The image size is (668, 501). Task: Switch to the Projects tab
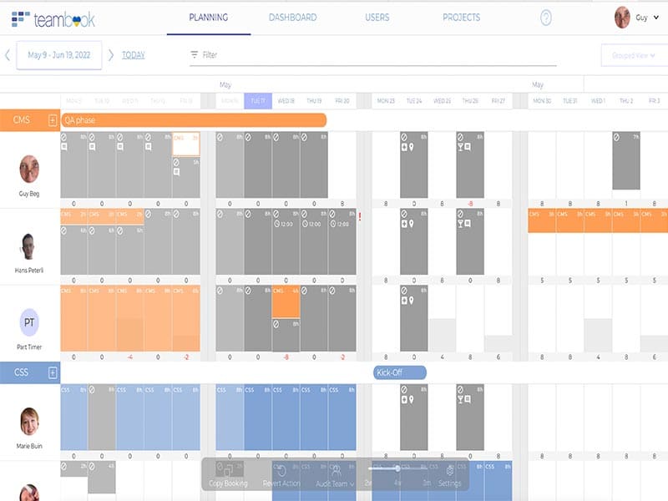461,18
